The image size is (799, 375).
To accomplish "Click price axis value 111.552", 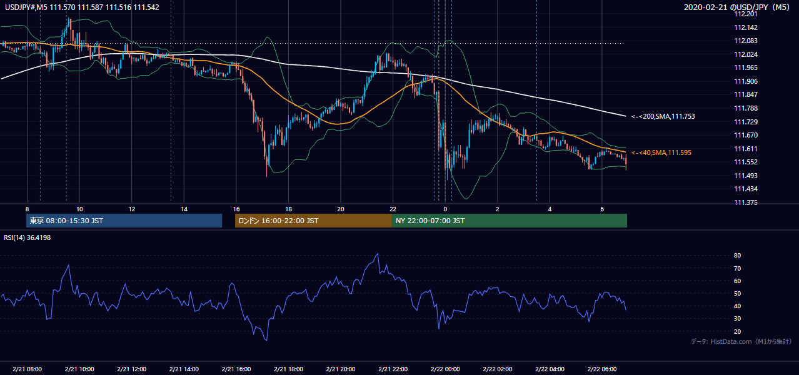I will coord(745,162).
